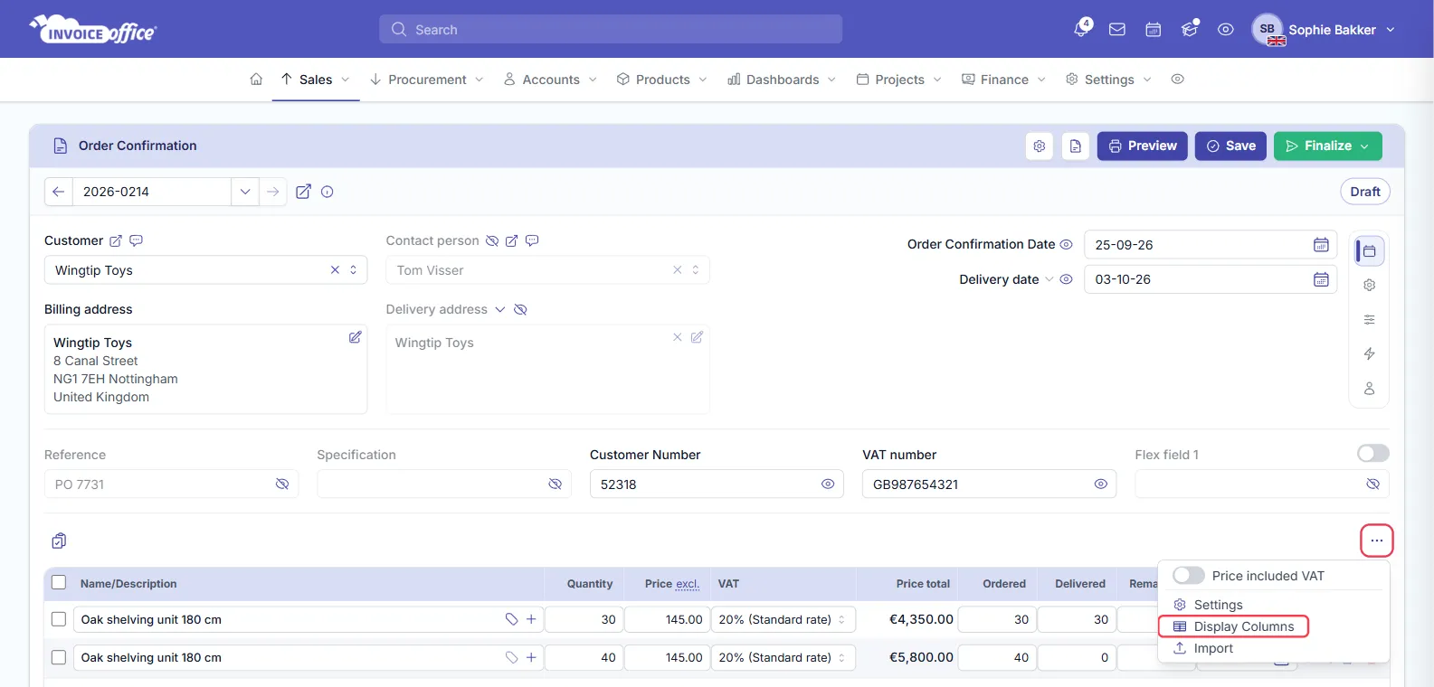1434x687 pixels.
Task: Click the Save button
Action: pos(1230,146)
